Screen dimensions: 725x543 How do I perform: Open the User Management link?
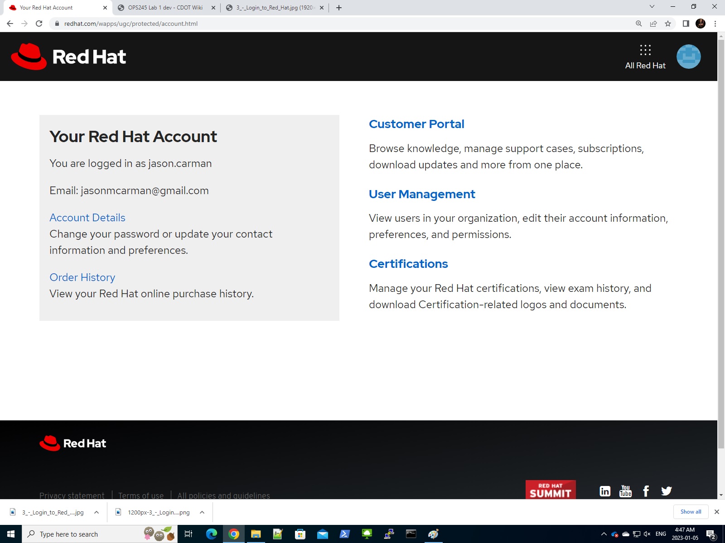tap(422, 194)
